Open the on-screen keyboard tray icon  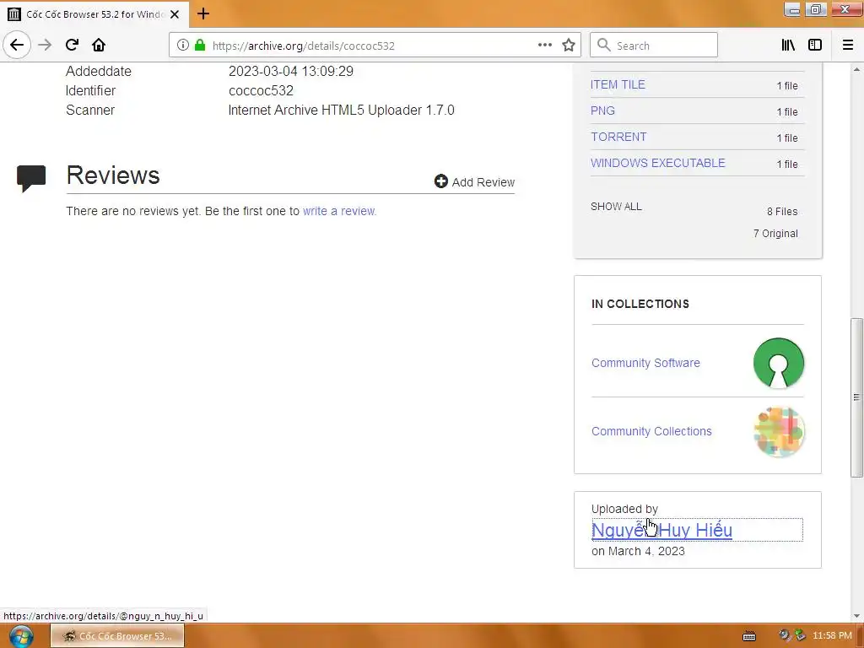[x=749, y=636]
